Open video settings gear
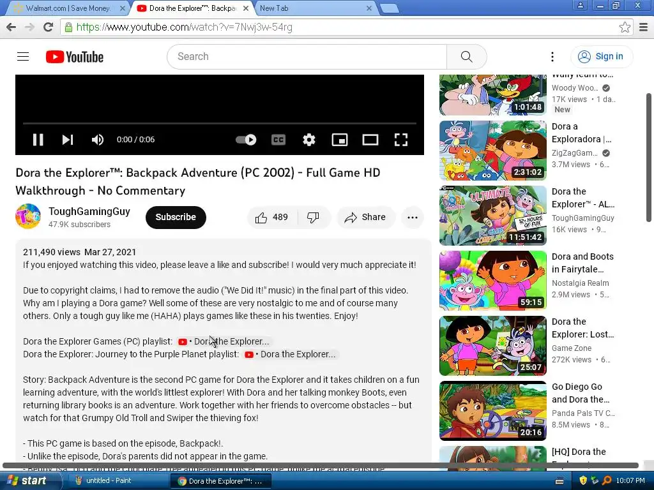 click(x=308, y=140)
